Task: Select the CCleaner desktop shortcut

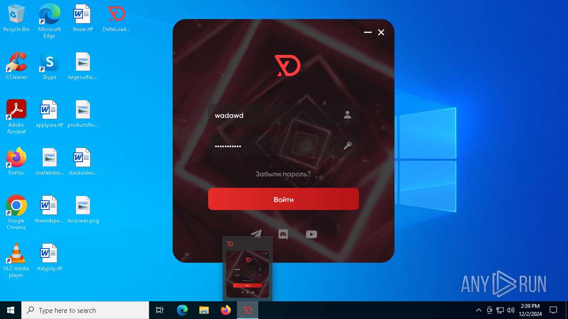Action: click(16, 66)
